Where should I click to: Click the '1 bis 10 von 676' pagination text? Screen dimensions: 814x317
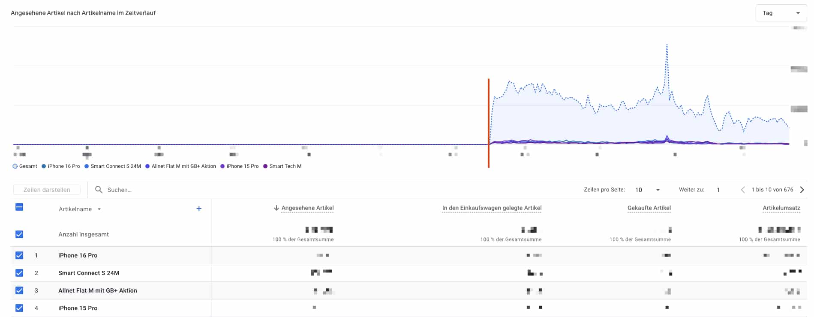772,190
